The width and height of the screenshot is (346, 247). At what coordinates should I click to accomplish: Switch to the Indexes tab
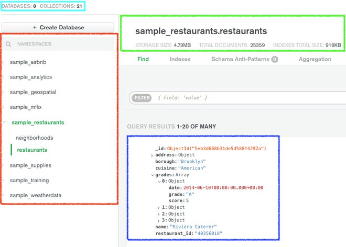[x=180, y=59]
